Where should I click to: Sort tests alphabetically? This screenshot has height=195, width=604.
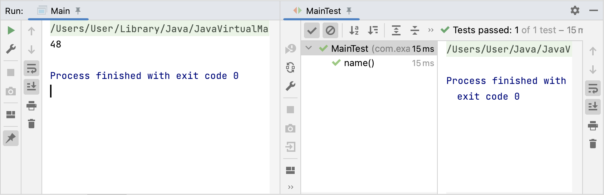[354, 30]
